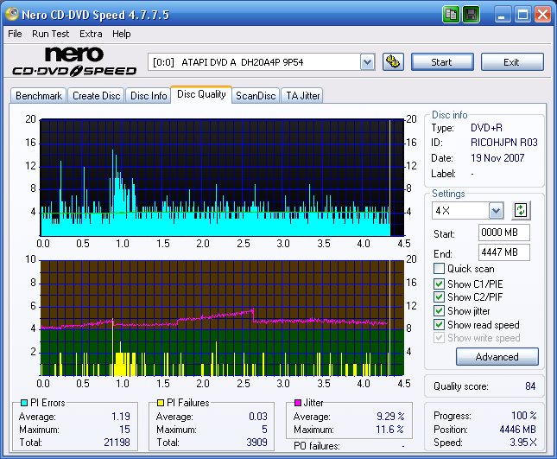The image size is (557, 459).
Task: Open the Run Test menu
Action: point(51,34)
